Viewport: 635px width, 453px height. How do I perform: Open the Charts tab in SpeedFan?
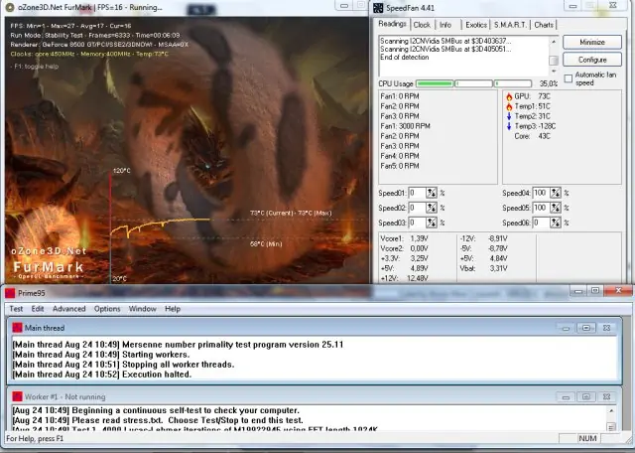click(x=544, y=25)
